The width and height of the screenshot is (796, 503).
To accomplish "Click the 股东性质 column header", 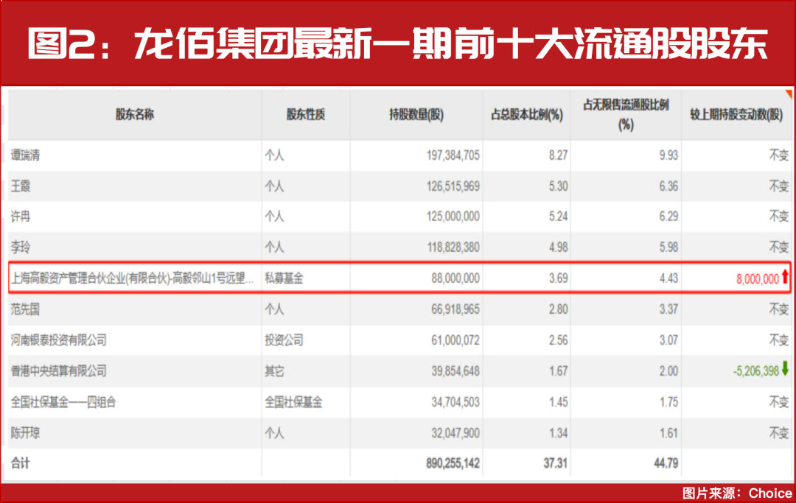I will pyautogui.click(x=306, y=114).
